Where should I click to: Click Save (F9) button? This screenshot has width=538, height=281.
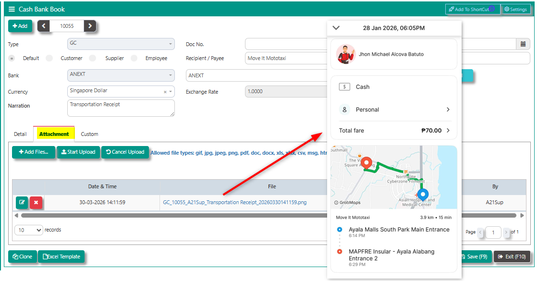pos(477,257)
